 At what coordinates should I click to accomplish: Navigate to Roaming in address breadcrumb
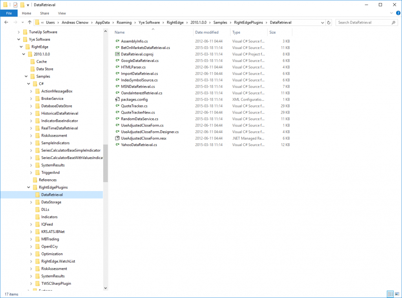click(x=124, y=22)
